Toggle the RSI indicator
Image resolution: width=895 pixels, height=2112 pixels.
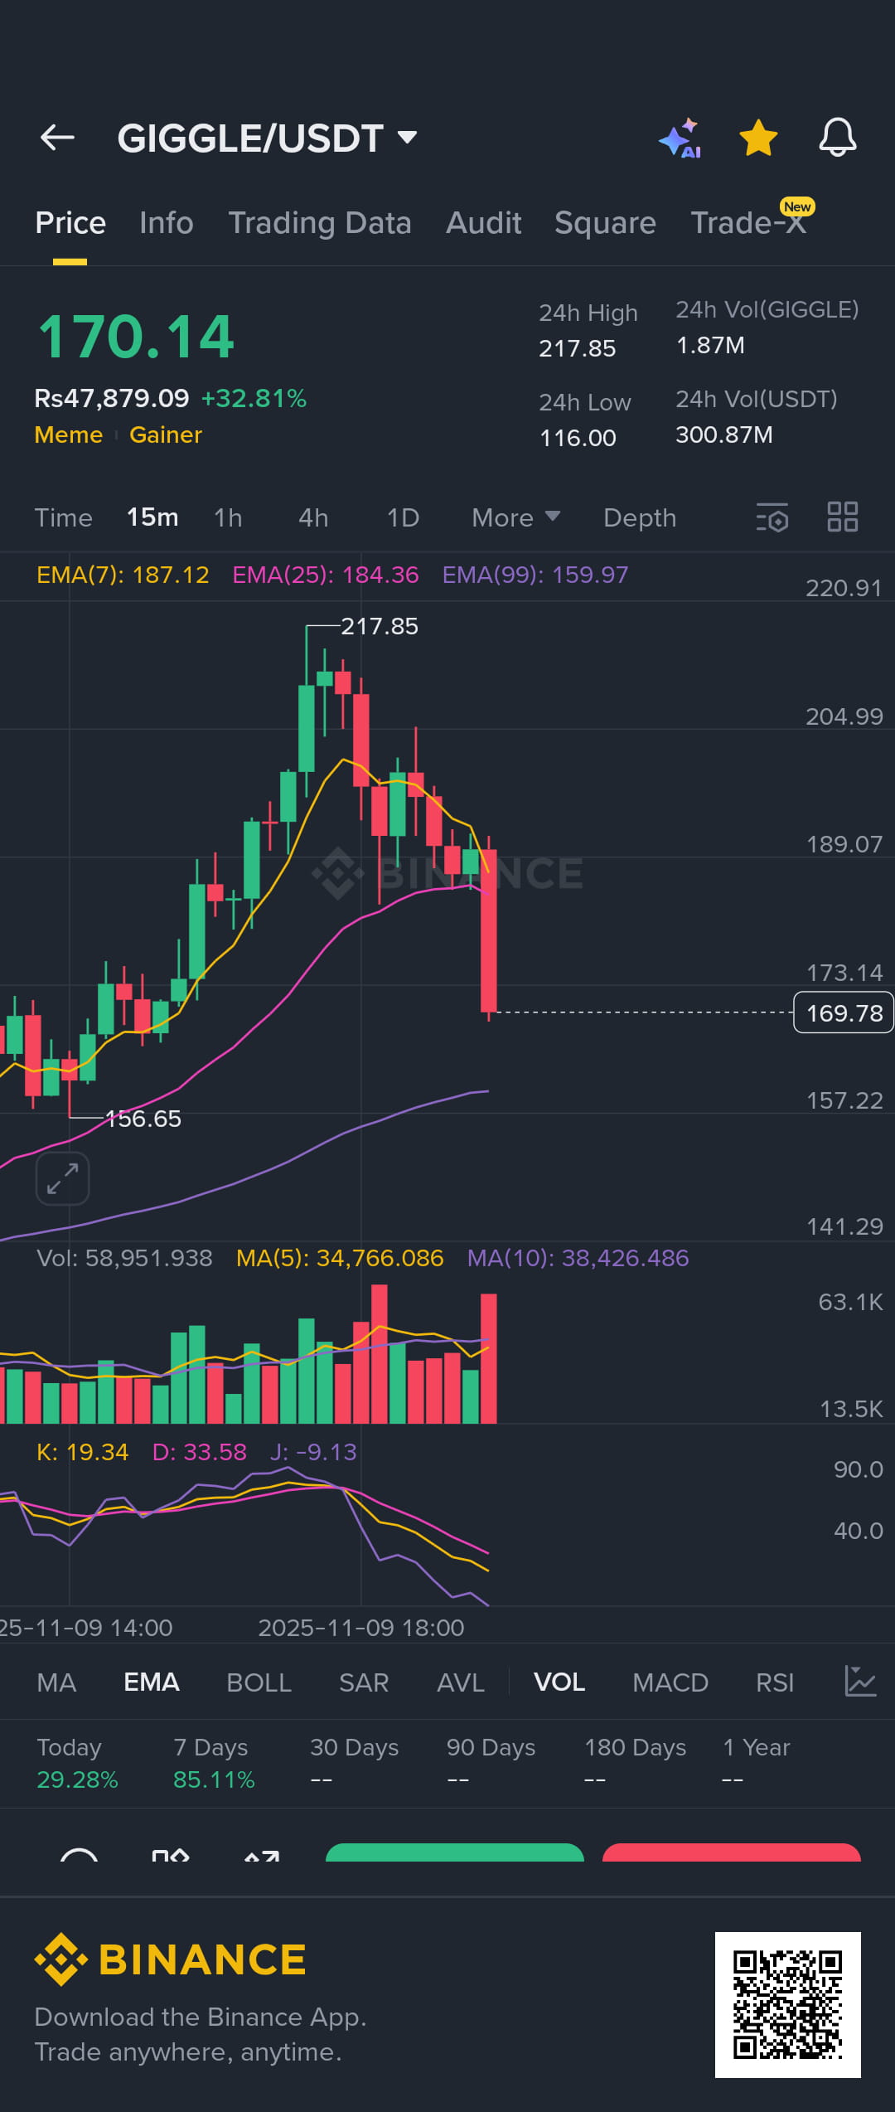tap(775, 1682)
